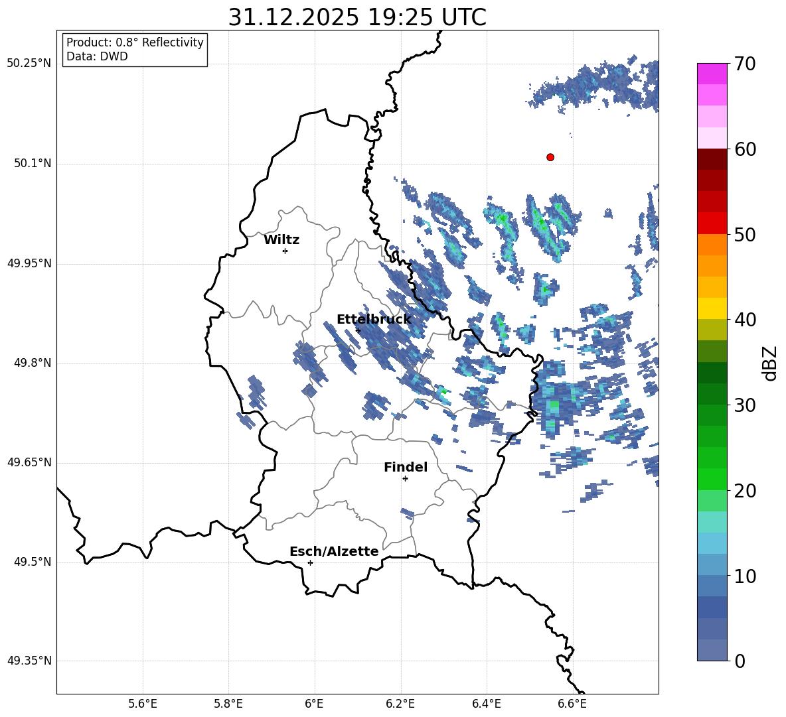Click the 70 label on colorbar
Viewport: 786px width, 717px height.
click(x=745, y=64)
